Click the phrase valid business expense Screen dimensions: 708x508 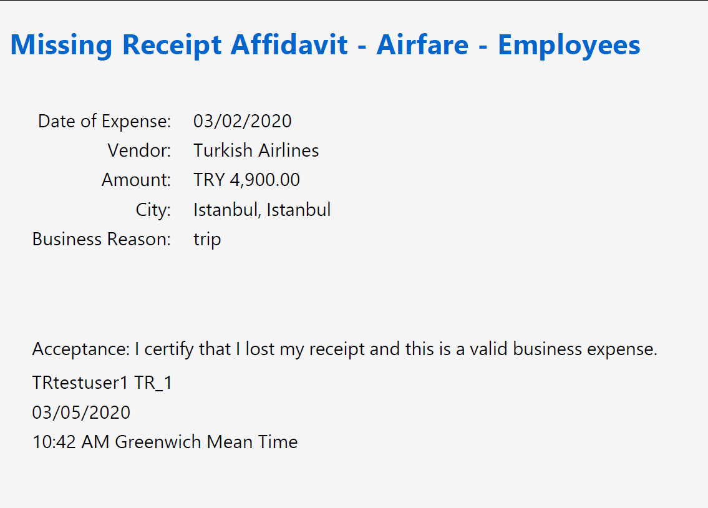click(x=563, y=349)
